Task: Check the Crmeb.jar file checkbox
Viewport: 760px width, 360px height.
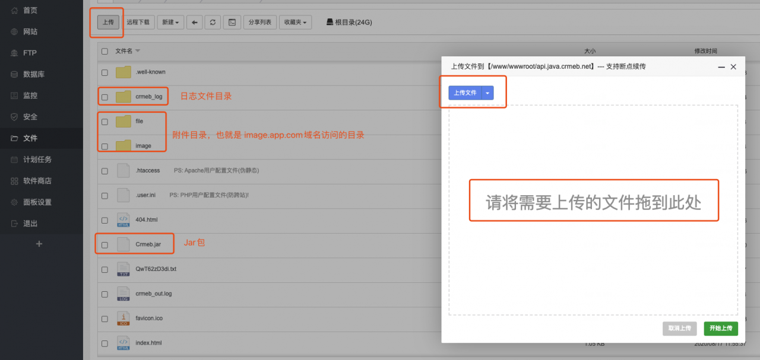Action: coord(104,244)
